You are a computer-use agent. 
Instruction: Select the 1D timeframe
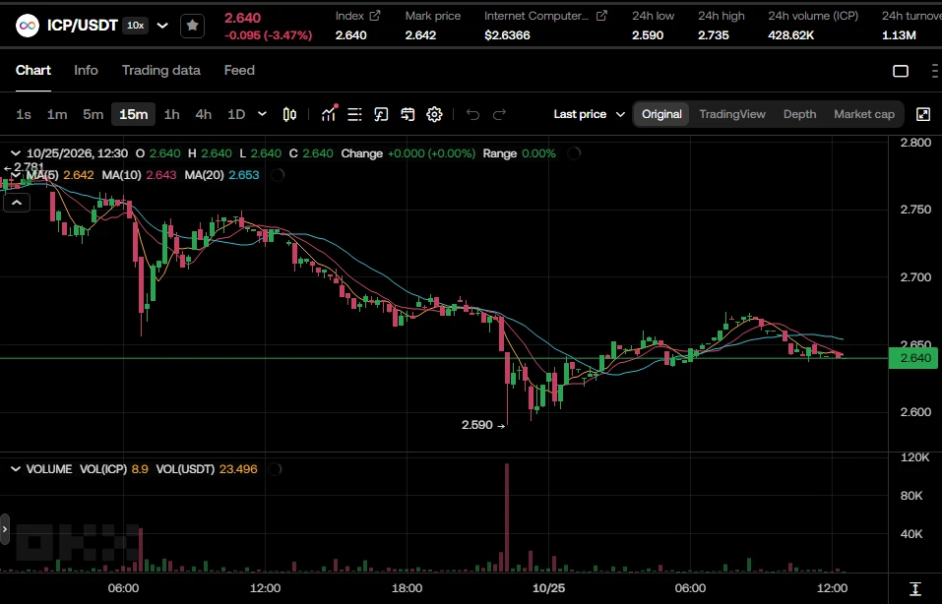point(236,114)
